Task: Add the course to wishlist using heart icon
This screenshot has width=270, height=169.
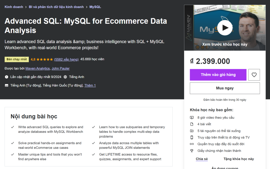Action: click(x=254, y=75)
